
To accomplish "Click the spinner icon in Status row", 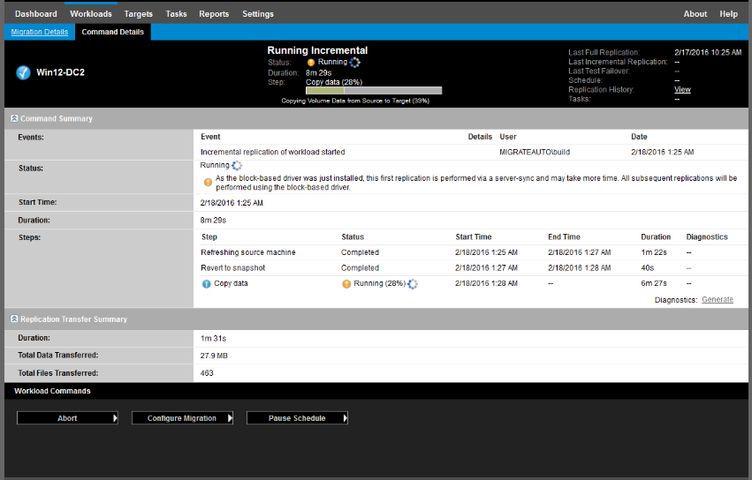I will click(237, 165).
